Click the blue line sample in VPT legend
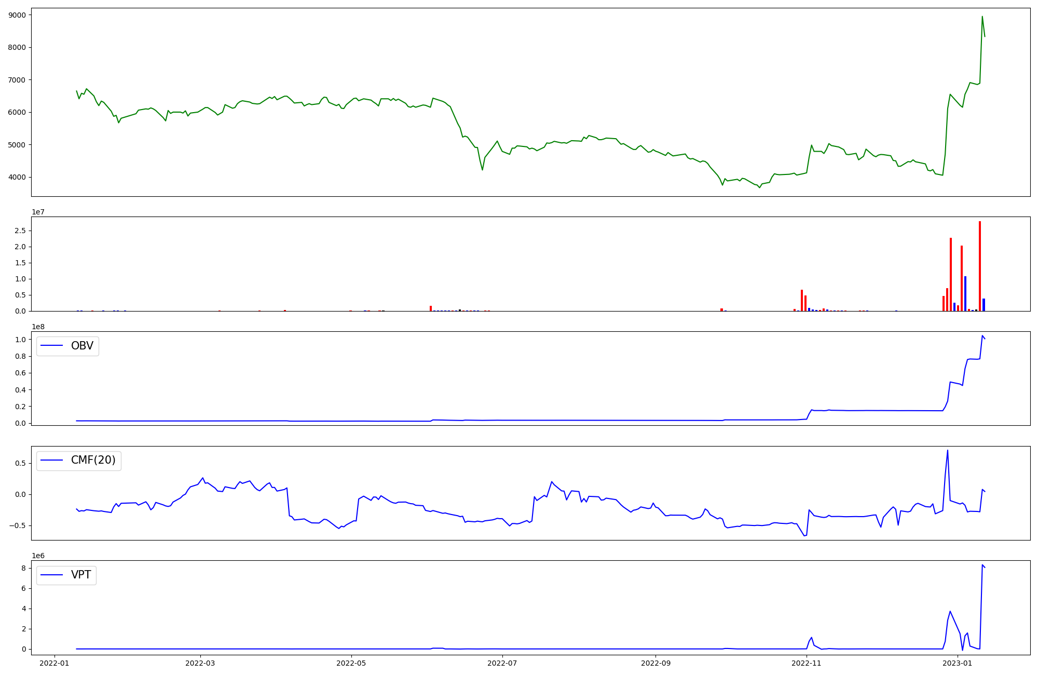 click(52, 575)
